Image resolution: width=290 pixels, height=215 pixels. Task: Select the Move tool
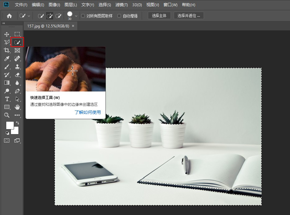pyautogui.click(x=7, y=34)
